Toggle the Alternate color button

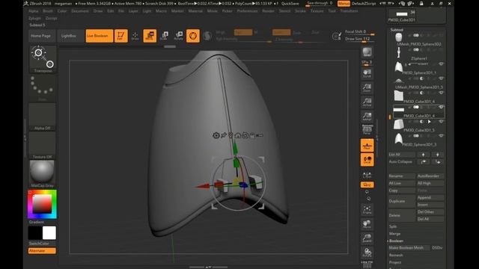pyautogui.click(x=42, y=251)
